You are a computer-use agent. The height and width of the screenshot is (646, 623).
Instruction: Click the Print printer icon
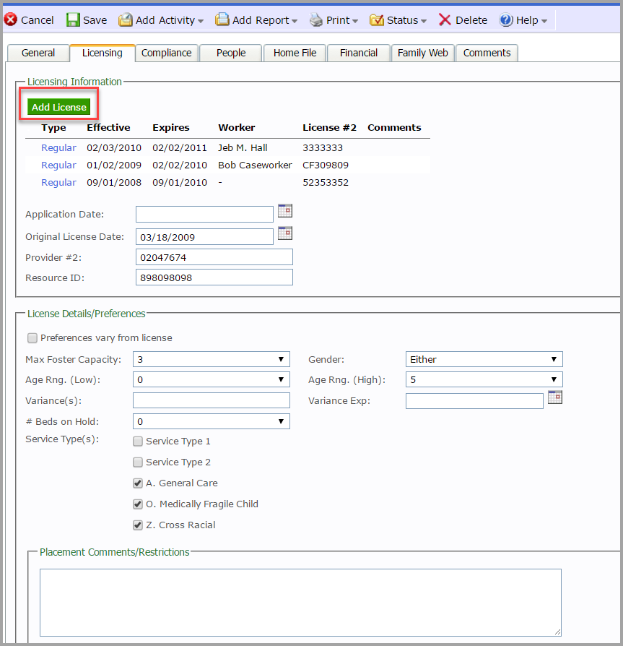click(x=316, y=20)
